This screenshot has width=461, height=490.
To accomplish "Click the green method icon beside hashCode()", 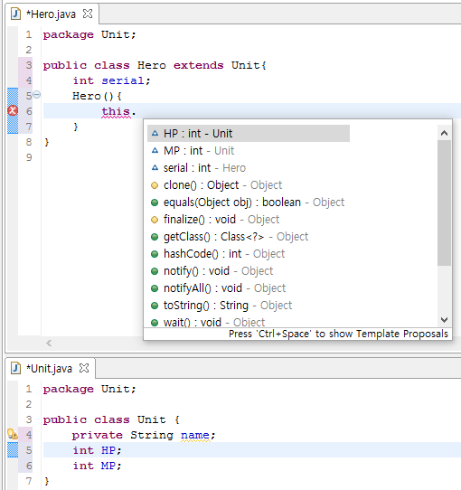I will click(x=155, y=254).
